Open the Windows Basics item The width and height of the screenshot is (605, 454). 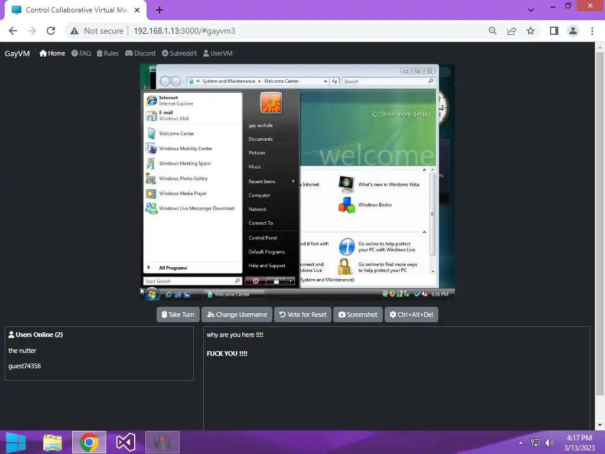tap(365, 205)
